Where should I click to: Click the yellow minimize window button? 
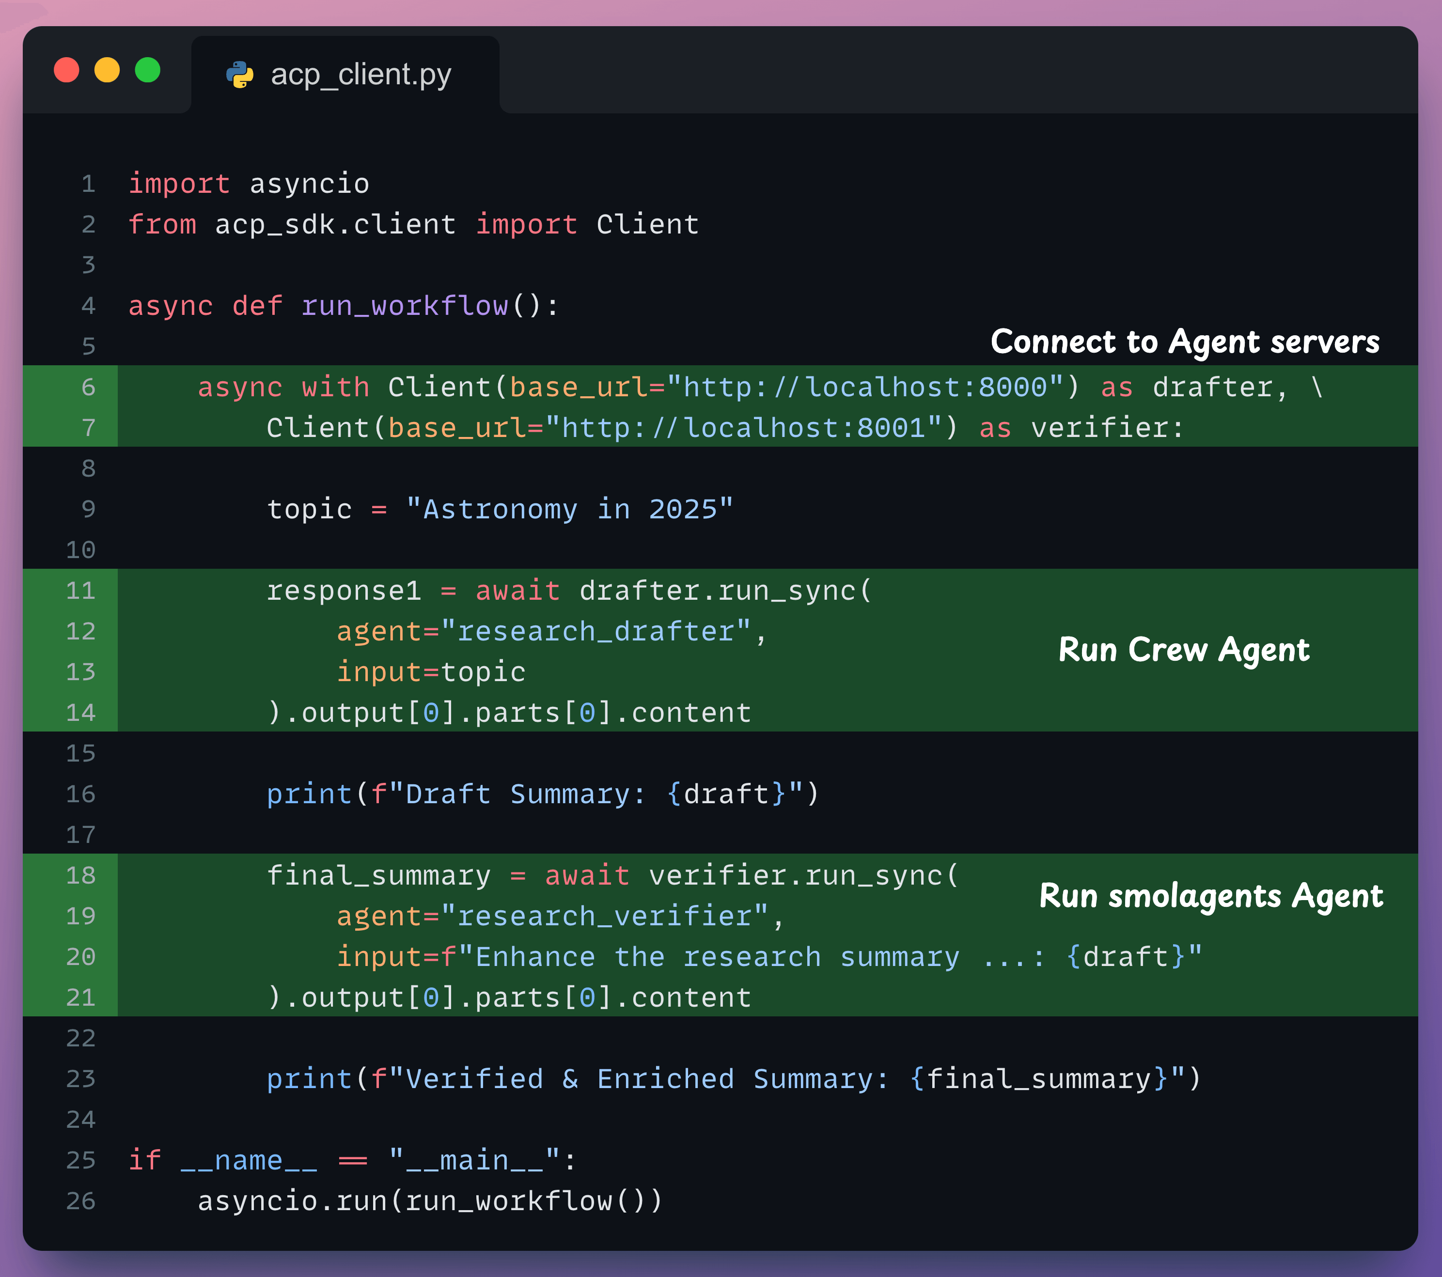click(x=107, y=71)
